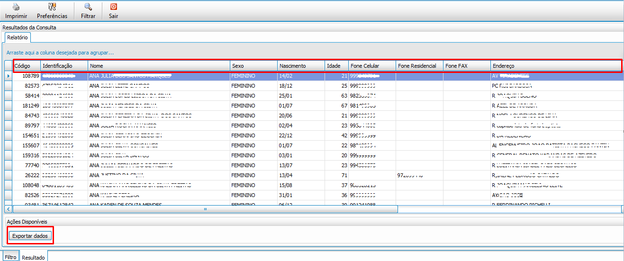624x261 pixels.
Task: Click age cell showing 63
Action: (x=336, y=96)
